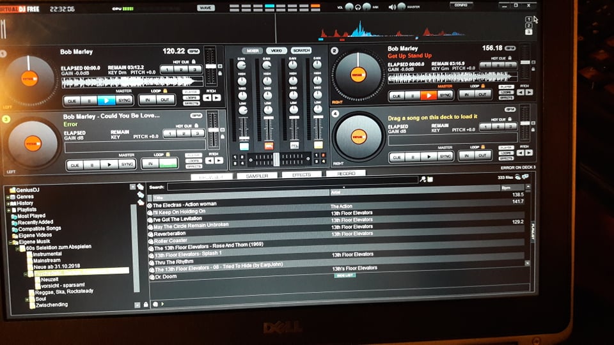614x345 pixels.
Task: Toggle PFL on mixer channel three
Action: click(294, 146)
